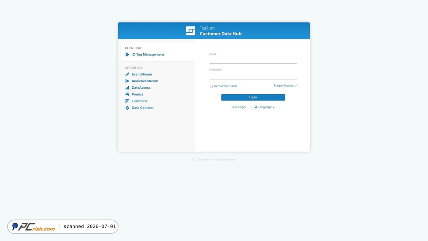Click the Customer Data Hub title
This screenshot has height=241, width=428.
click(x=221, y=33)
